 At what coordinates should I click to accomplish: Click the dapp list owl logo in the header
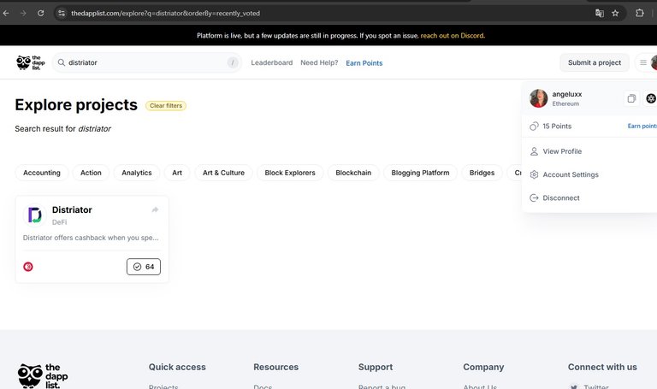pyautogui.click(x=31, y=62)
